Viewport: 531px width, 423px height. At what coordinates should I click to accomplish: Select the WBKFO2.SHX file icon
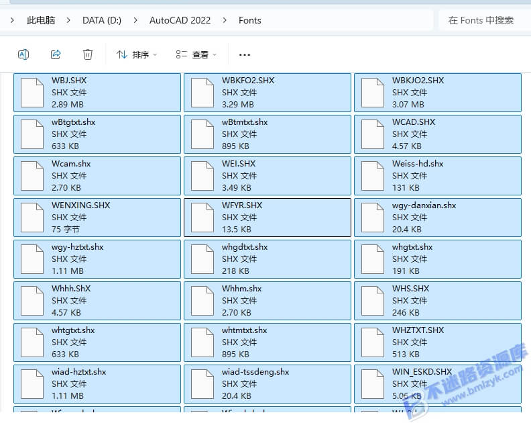pyautogui.click(x=202, y=93)
